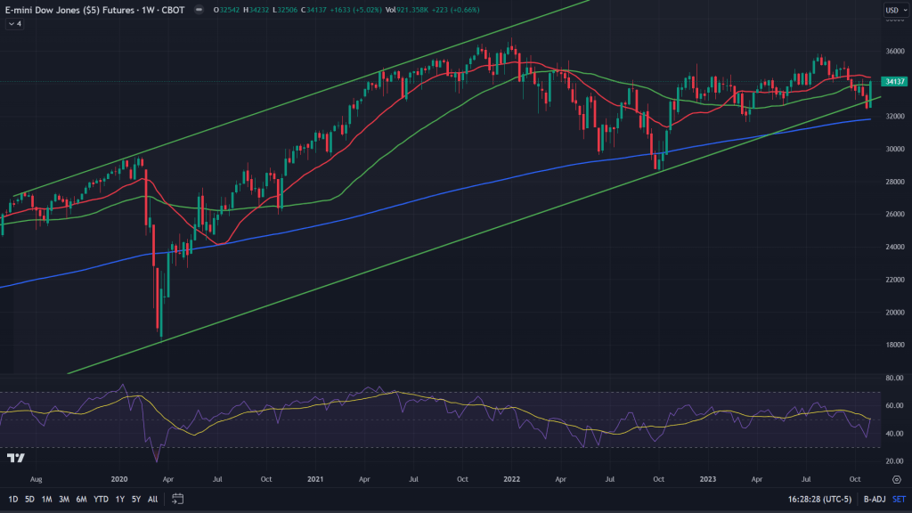Open the Go to date calendar icon

177,499
